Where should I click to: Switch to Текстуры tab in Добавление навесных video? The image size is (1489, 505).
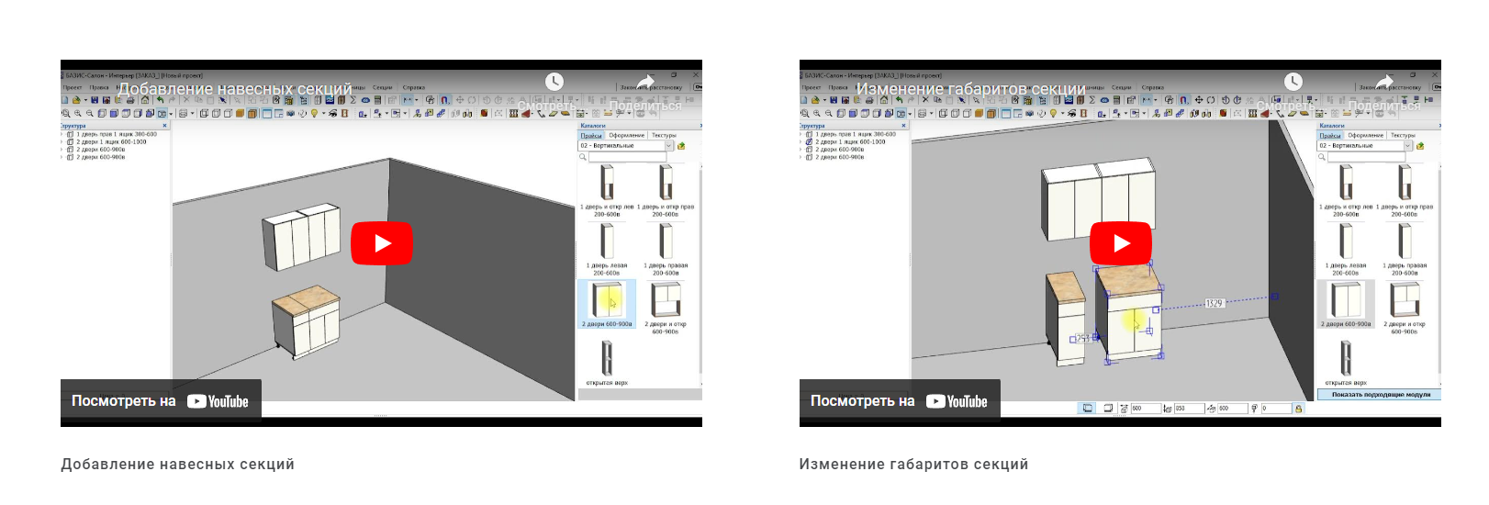pos(664,135)
